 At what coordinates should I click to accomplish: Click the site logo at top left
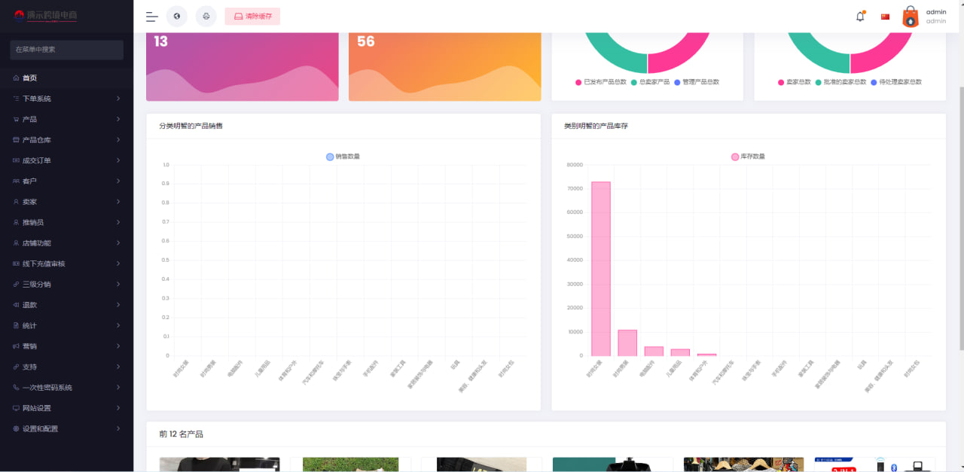tap(47, 16)
